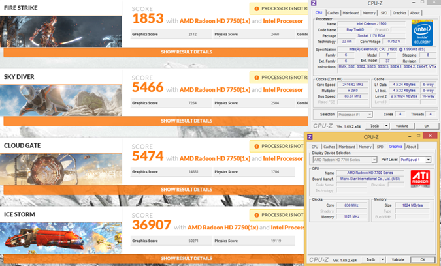Screen dimensions: 441x266
Task: Switch to Memory tab in lower CPU-Z
Action: [x=365, y=147]
